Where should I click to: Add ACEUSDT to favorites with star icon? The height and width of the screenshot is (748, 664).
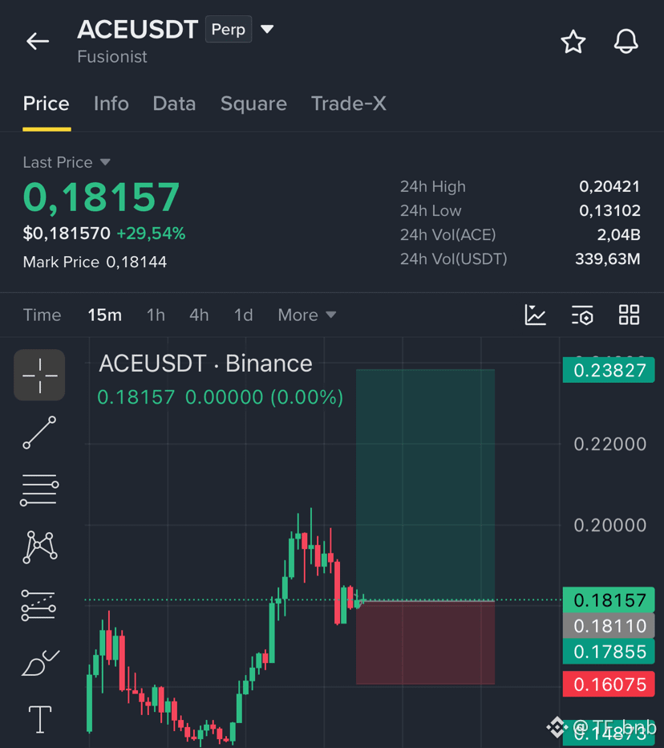pyautogui.click(x=573, y=42)
